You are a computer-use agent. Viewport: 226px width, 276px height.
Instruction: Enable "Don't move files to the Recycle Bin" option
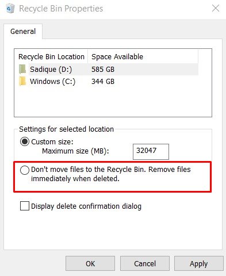(x=25, y=170)
